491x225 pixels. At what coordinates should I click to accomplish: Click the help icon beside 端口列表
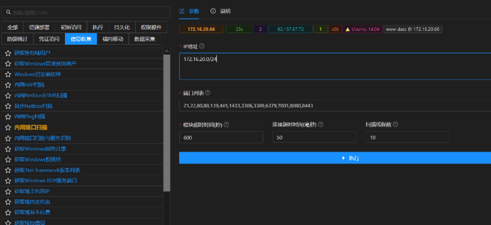208,93
